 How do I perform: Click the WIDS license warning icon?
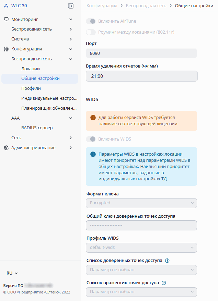[x=93, y=118]
